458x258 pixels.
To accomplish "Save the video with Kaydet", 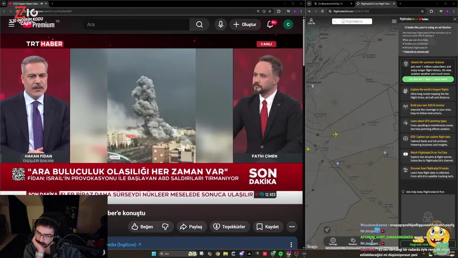I will (268, 227).
